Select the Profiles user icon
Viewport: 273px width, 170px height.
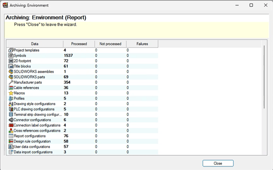tap(11, 99)
